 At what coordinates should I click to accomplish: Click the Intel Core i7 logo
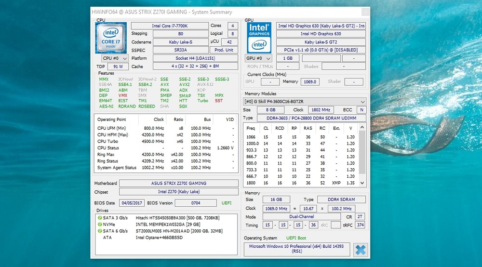(x=111, y=38)
